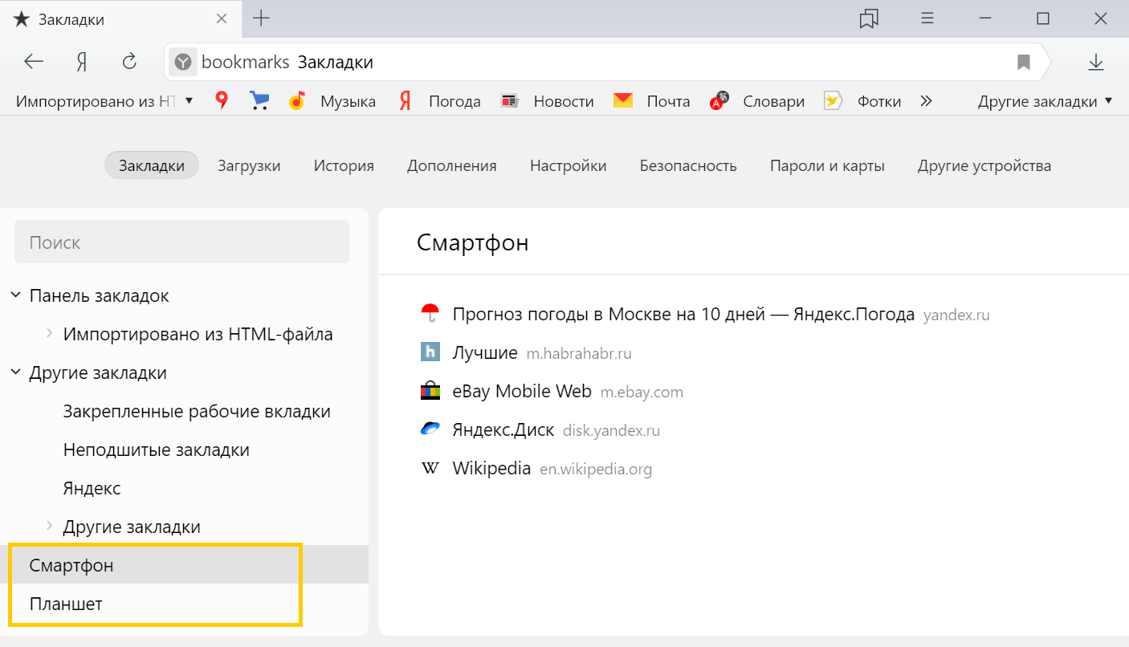Switch to the Закладки tab
This screenshot has width=1129, height=647.
[x=152, y=165]
